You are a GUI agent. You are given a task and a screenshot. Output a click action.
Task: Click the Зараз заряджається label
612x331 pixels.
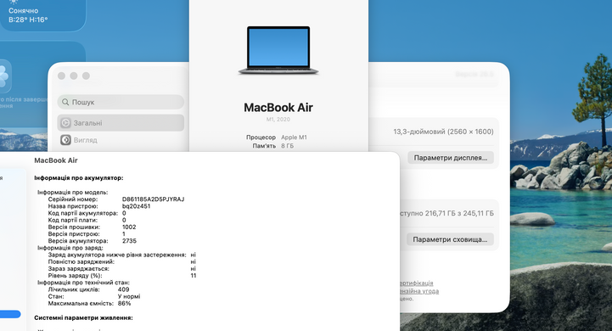point(78,268)
